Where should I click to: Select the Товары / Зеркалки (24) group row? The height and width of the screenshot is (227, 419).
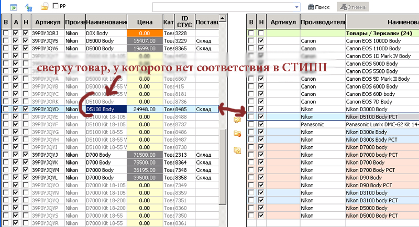tap(333, 33)
